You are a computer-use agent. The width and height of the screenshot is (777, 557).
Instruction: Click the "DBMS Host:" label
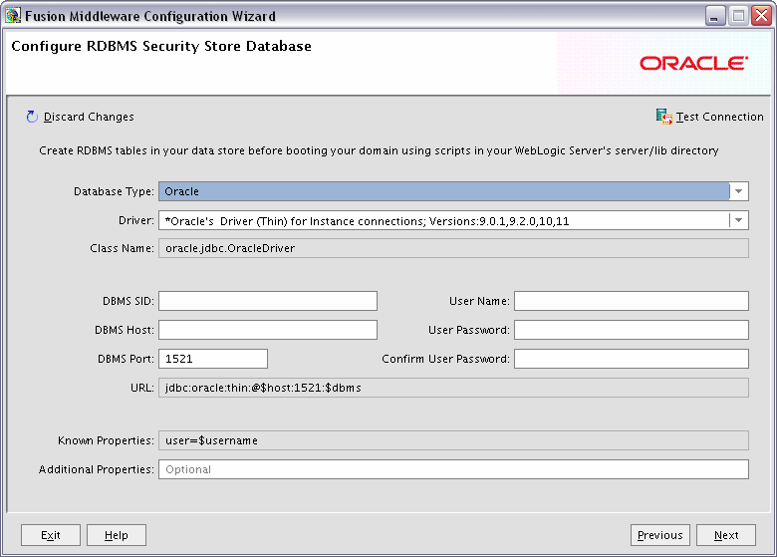point(125,330)
